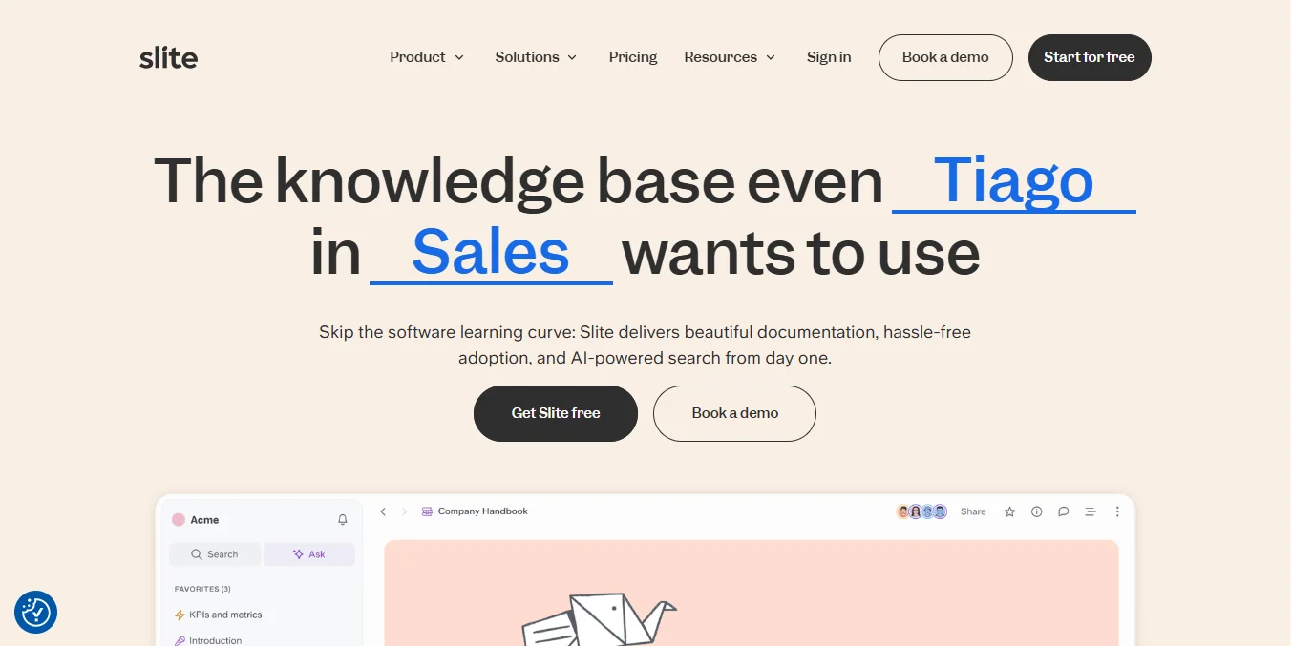Open the cookie preferences badge
The width and height of the screenshot is (1292, 646).
(36, 612)
